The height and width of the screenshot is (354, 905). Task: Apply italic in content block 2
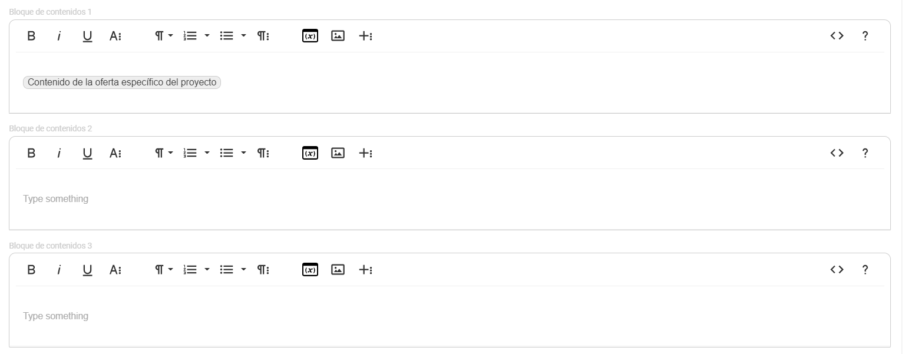click(59, 153)
